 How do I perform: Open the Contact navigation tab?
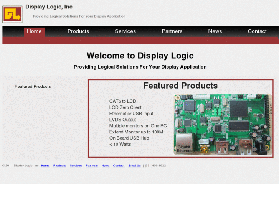pos(257,31)
